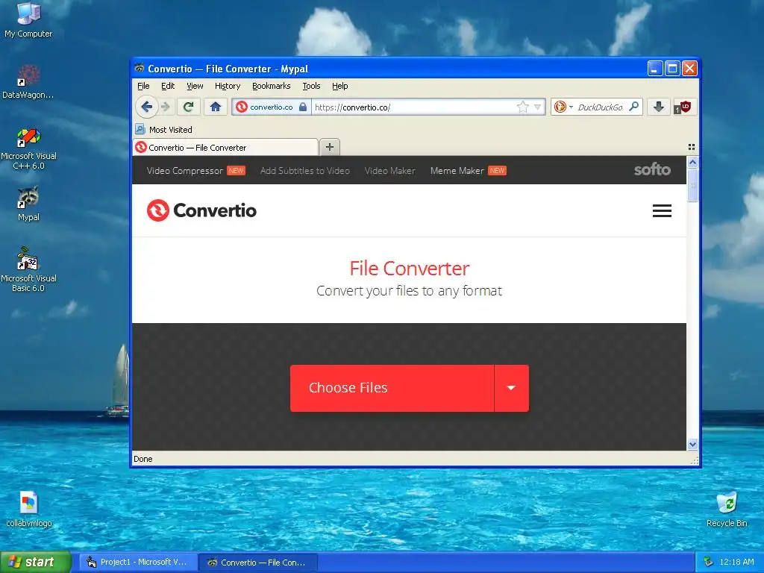Click the vertical scrollbar thumb

coord(692,185)
